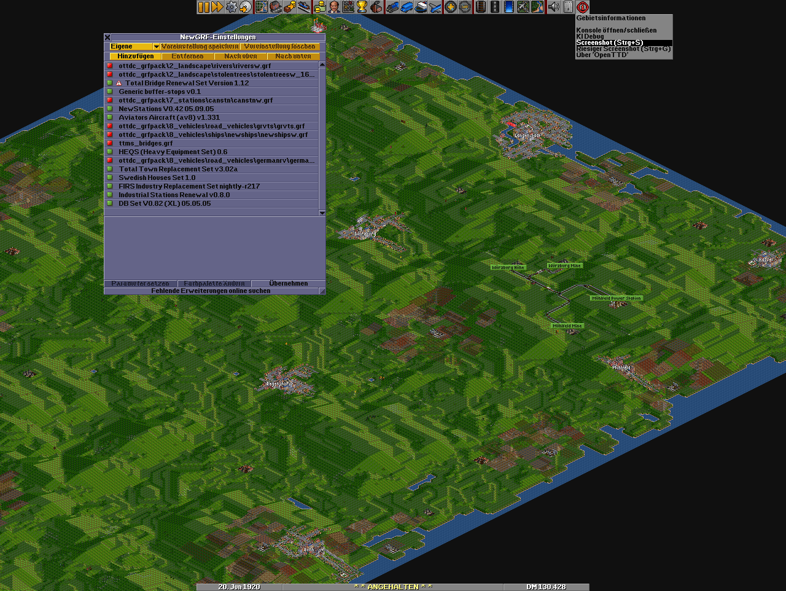The height and width of the screenshot is (591, 786).
Task: Select Gebietsinformationen from the help menu
Action: pos(610,18)
